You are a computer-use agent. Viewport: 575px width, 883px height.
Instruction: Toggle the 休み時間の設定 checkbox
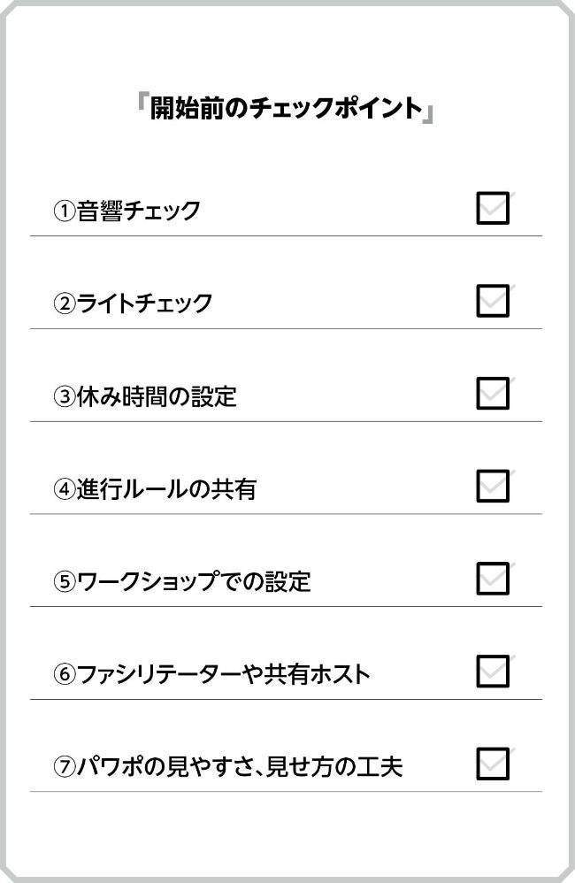(493, 393)
